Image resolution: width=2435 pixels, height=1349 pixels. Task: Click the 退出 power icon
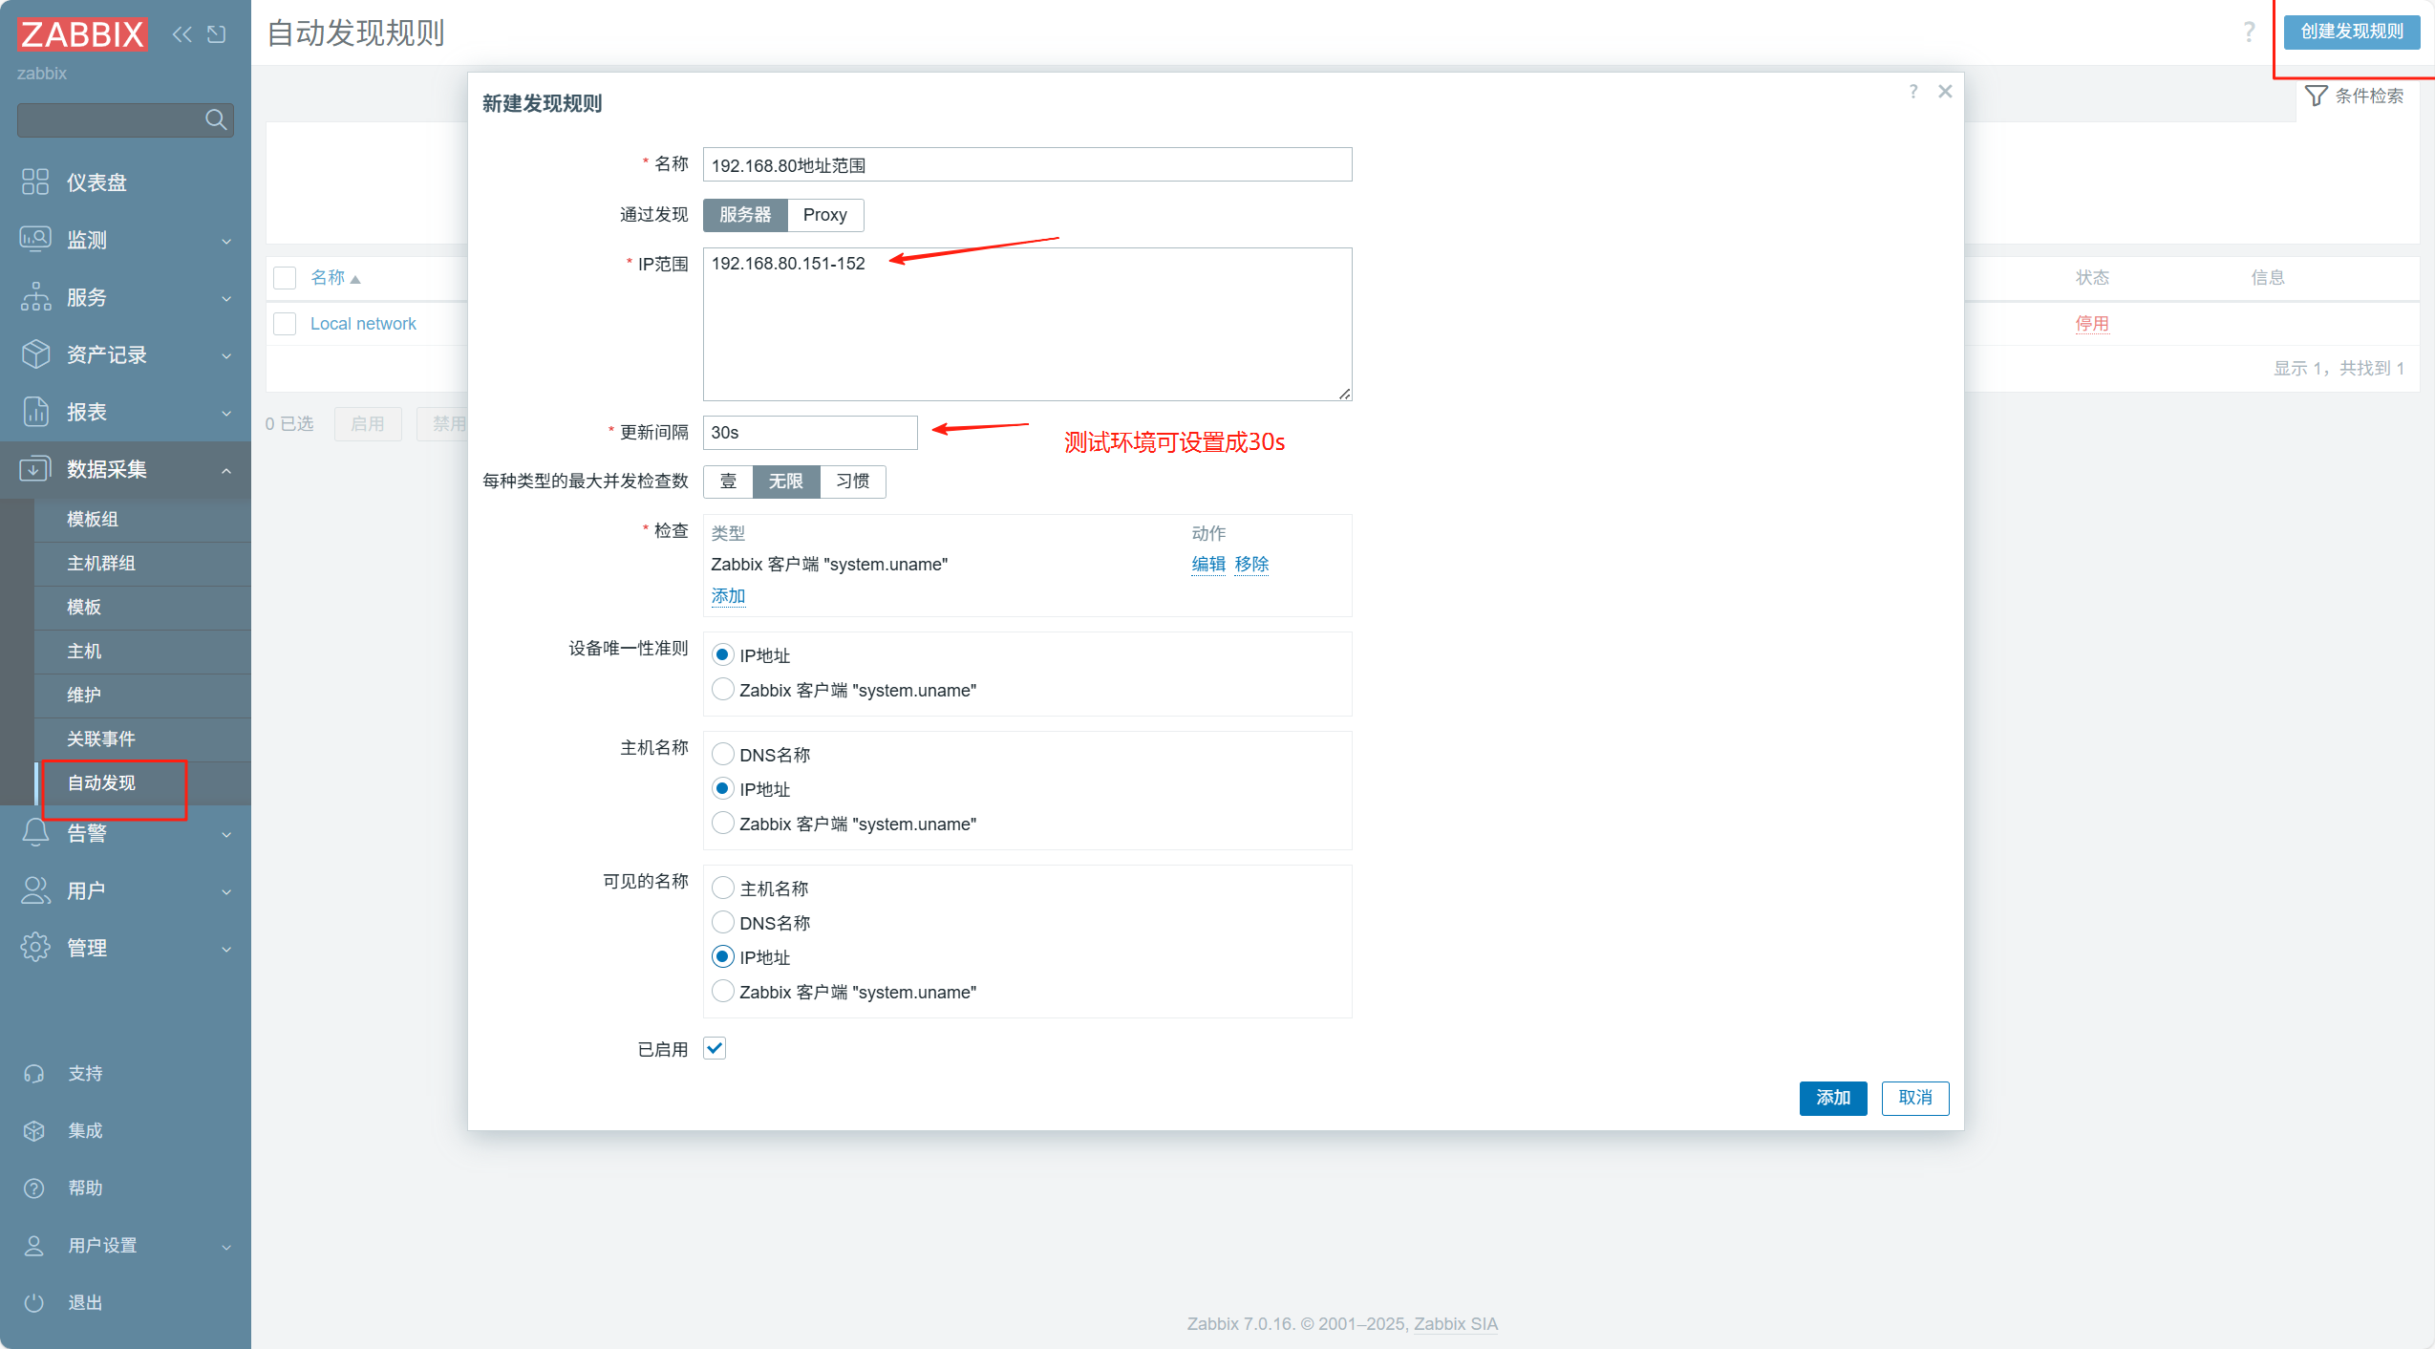click(34, 1302)
